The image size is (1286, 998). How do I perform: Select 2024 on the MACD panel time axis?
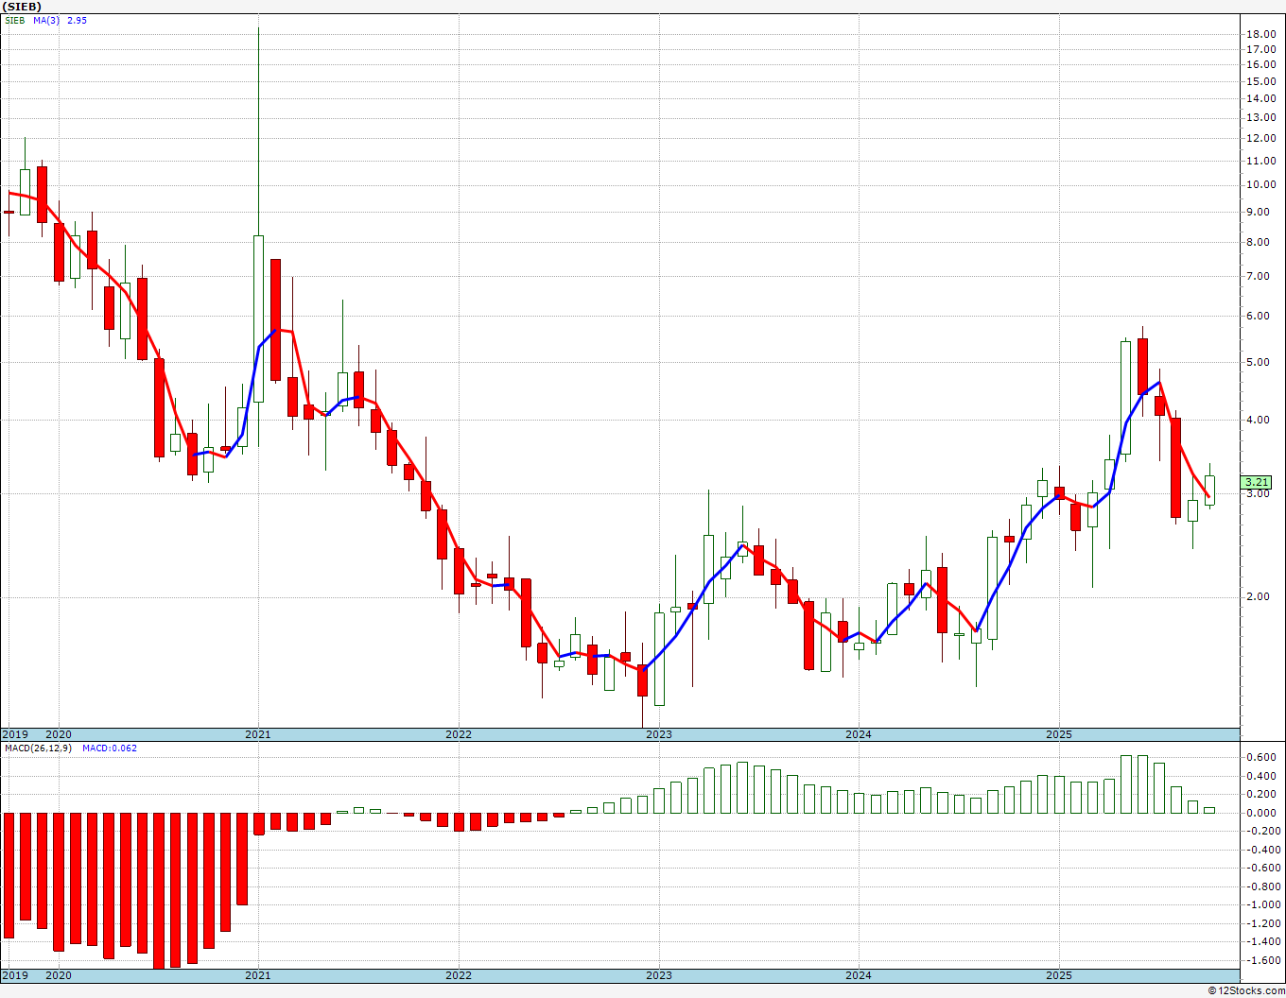pyautogui.click(x=859, y=975)
